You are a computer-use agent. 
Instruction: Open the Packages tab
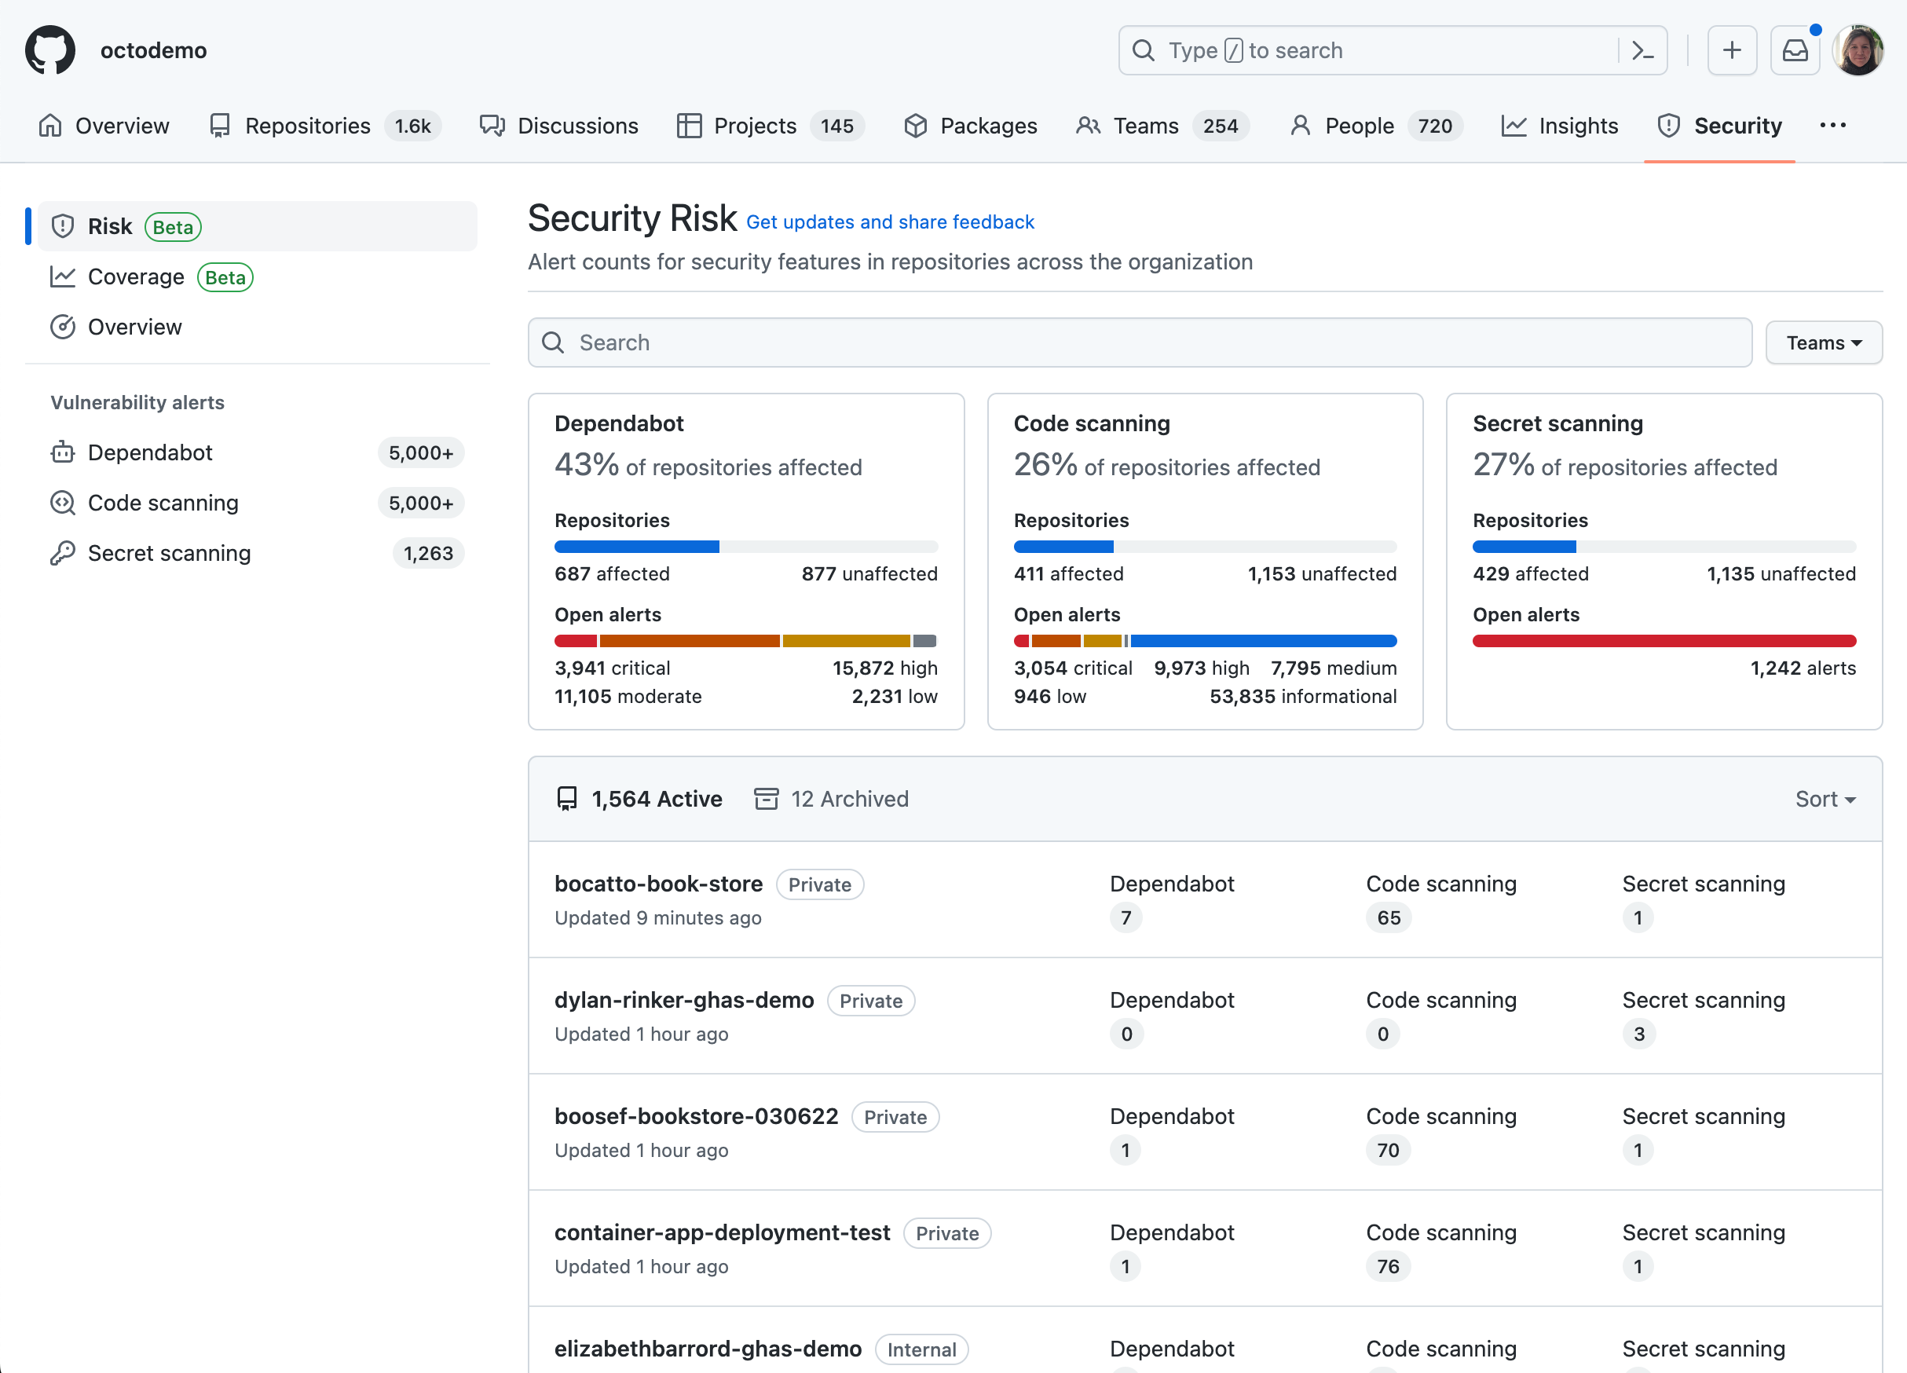(970, 125)
